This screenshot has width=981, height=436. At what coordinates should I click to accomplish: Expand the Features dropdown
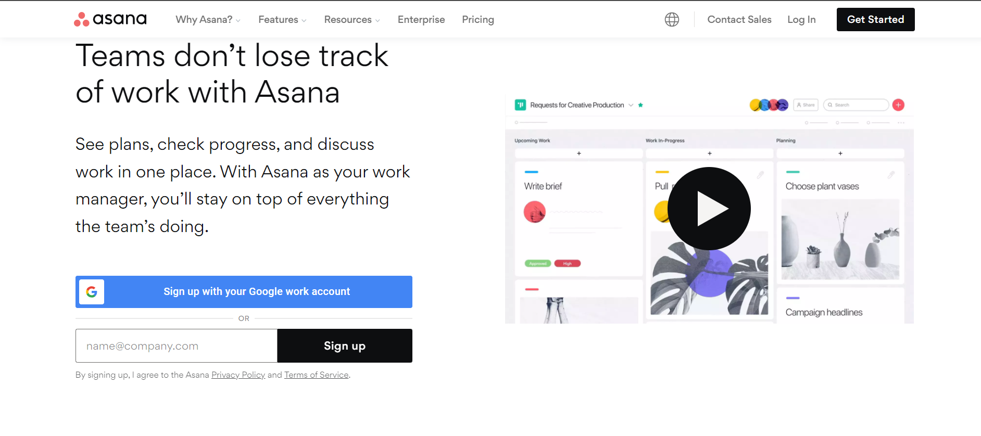282,20
